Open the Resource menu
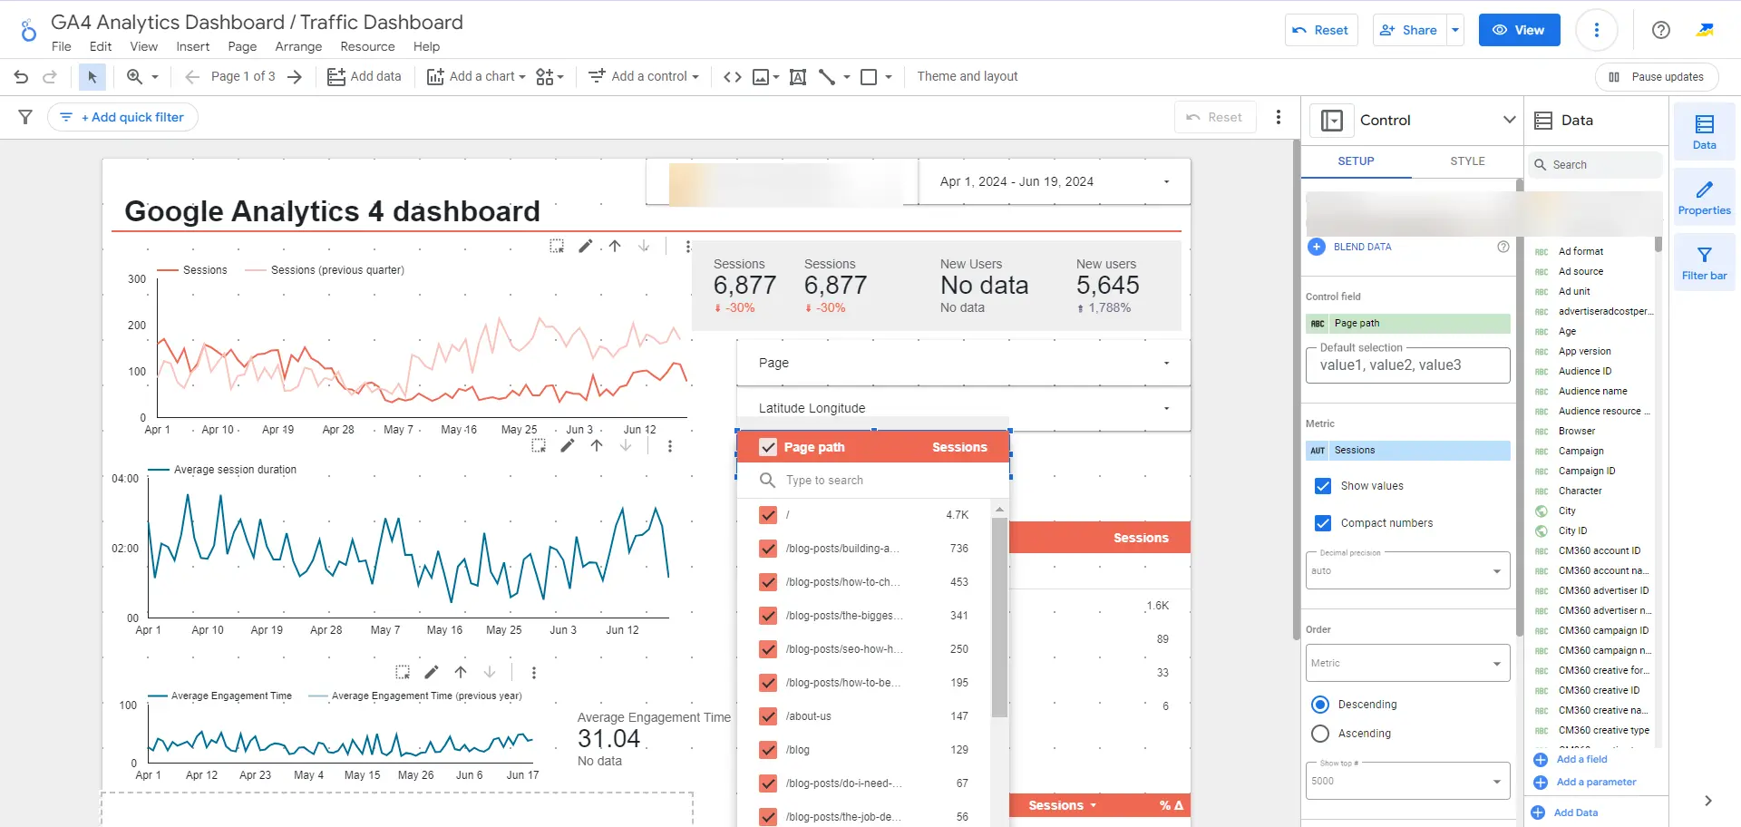The height and width of the screenshot is (827, 1741). pyautogui.click(x=367, y=46)
